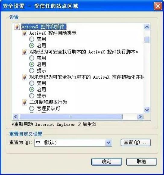Viewport: 164px width, 175px height.
Task: Click the scroll right arrow under settings list
Action: 140,117
